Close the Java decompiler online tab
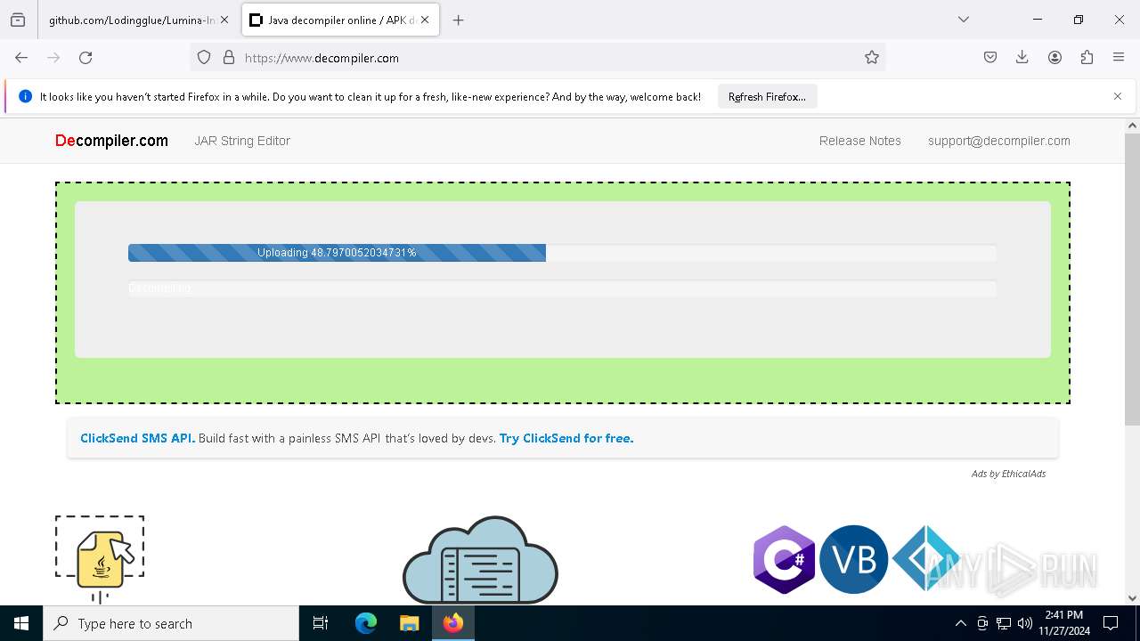Screen dimensions: 1140x641 coord(425,20)
